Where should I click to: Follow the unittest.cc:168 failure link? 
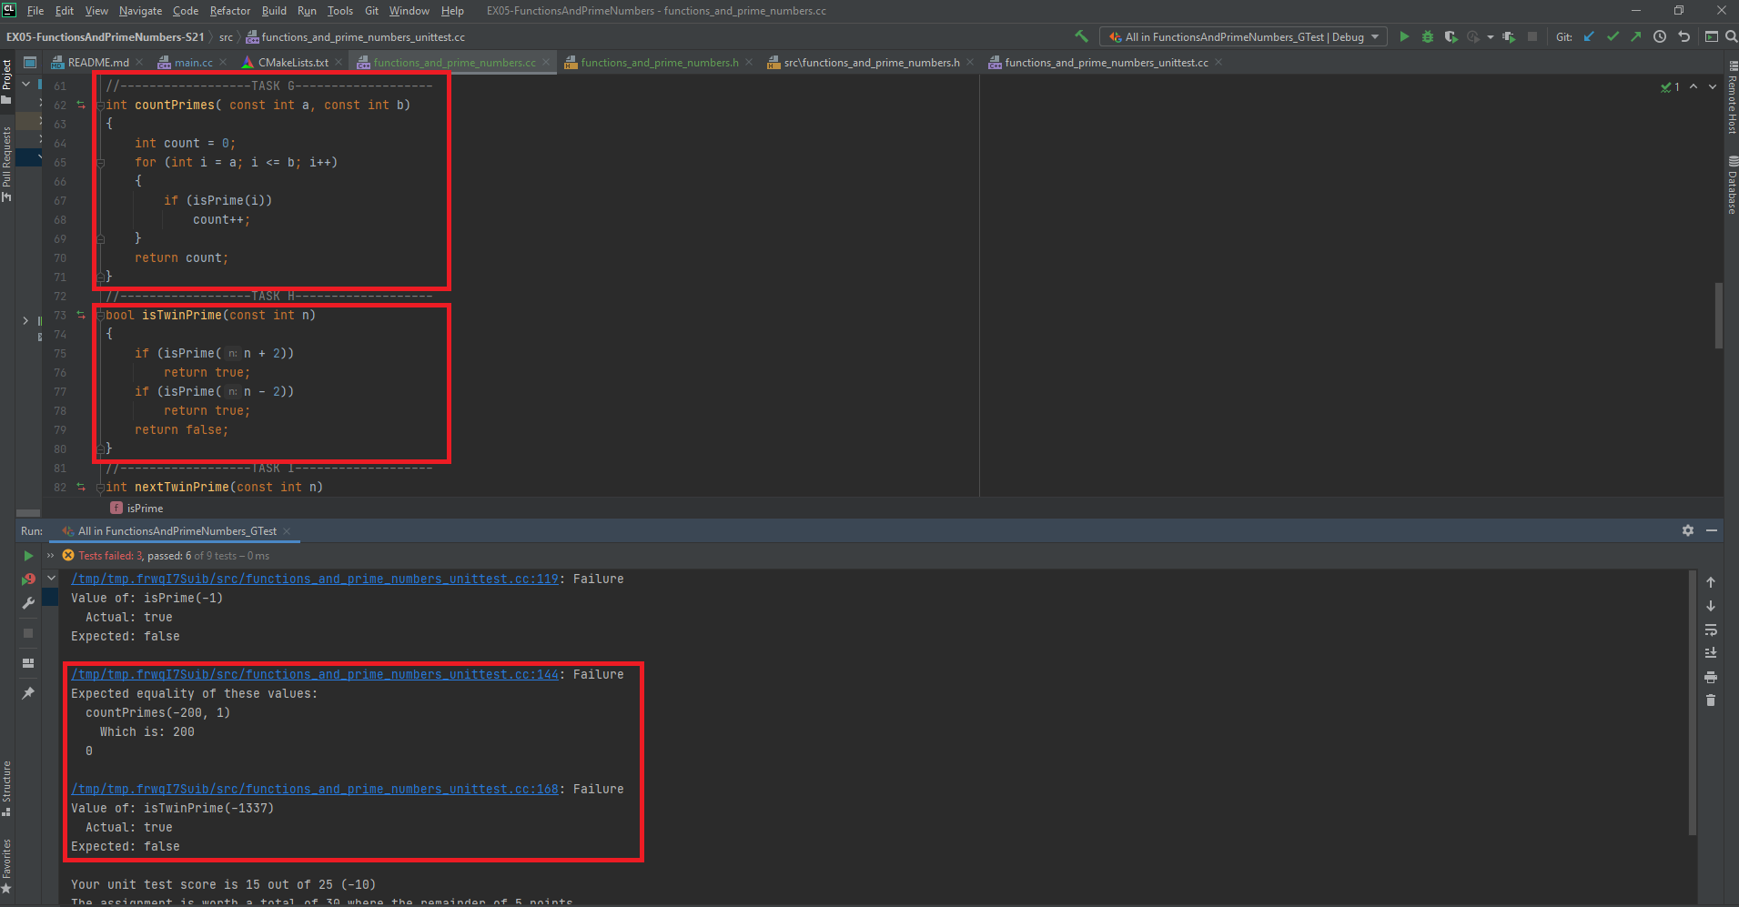click(315, 789)
